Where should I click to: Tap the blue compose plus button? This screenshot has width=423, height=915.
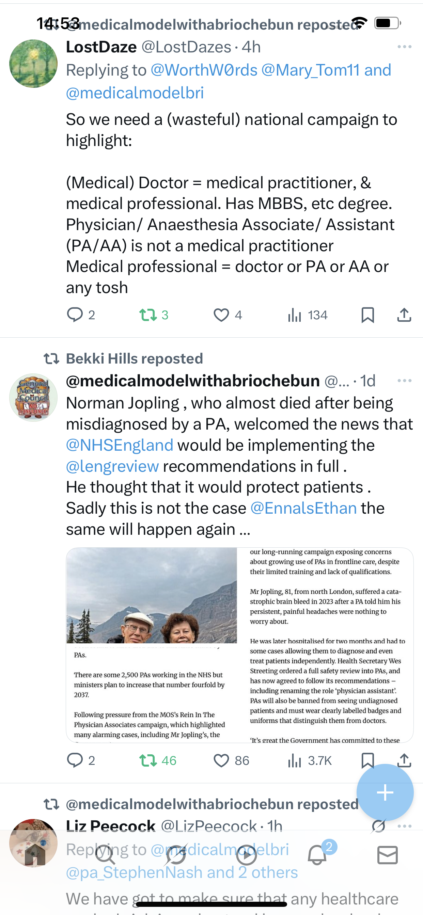pyautogui.click(x=385, y=792)
